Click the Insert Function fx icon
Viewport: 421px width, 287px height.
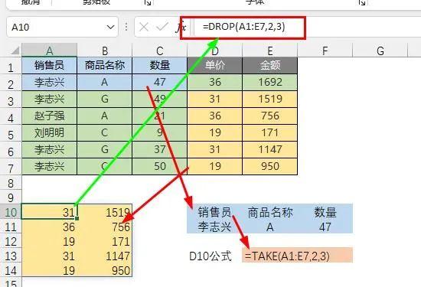tap(180, 27)
